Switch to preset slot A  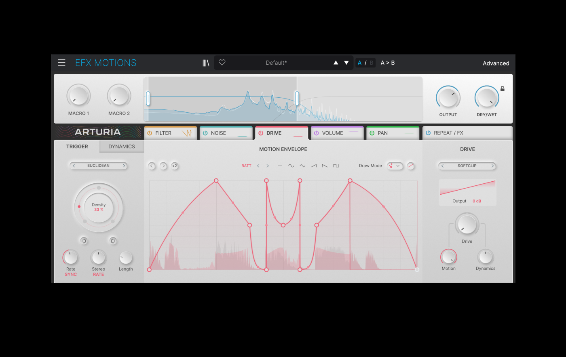(359, 63)
